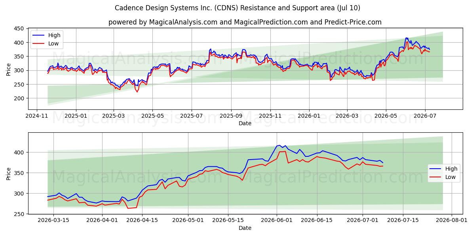Click the 'Price' y-axis label of the bottom chart
Screen dimensions: 475x237
coord(9,173)
